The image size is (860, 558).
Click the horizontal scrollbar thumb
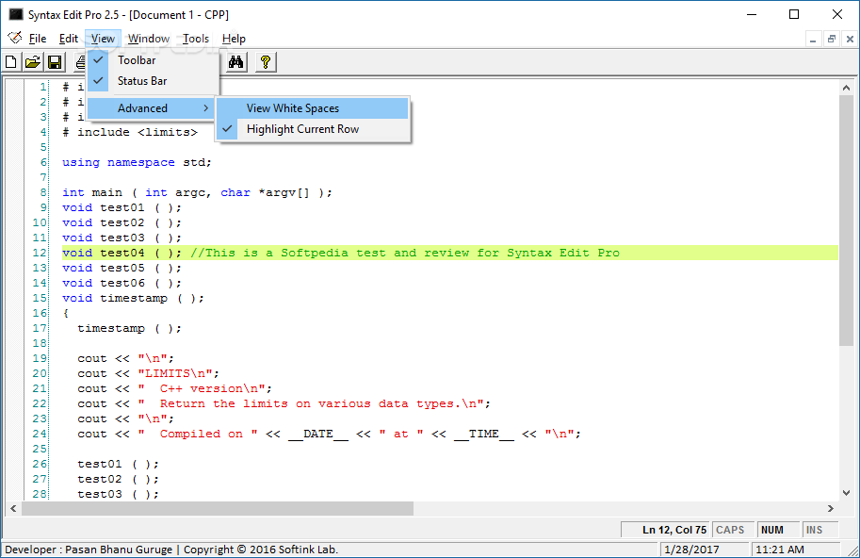[x=218, y=509]
